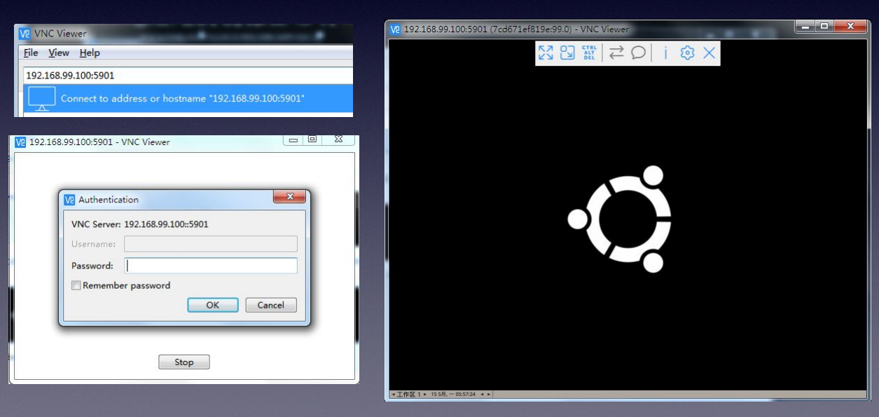Click the address bar showing 192.168.99.100:5901
This screenshot has width=879, height=417.
[x=188, y=75]
